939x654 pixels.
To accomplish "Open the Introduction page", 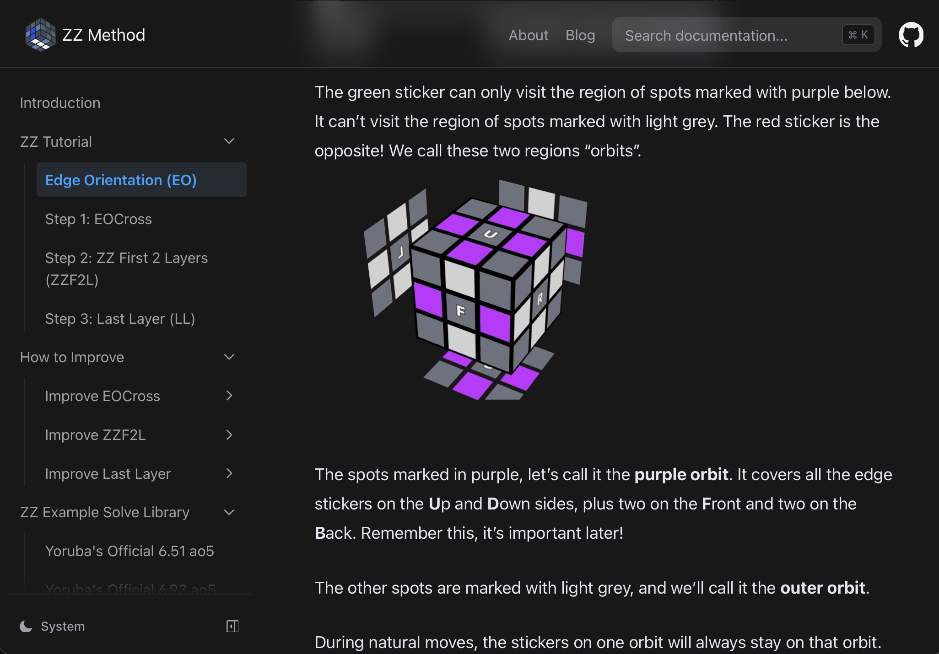I will pyautogui.click(x=60, y=102).
